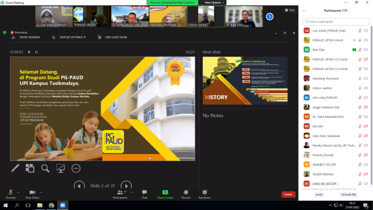
Task: Click the Record button
Action: tap(186, 194)
